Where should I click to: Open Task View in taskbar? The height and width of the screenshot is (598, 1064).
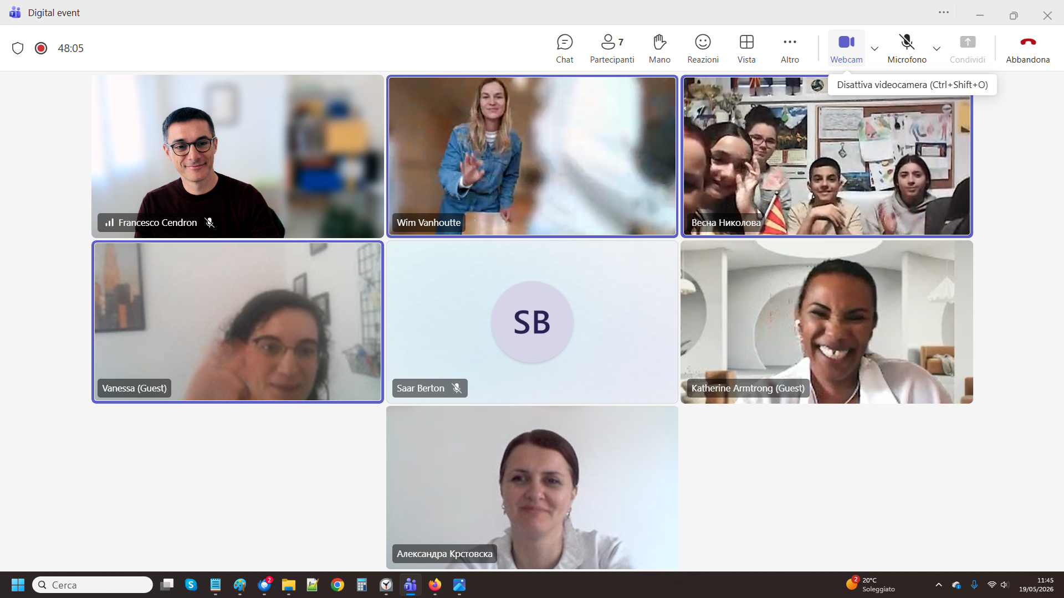[x=167, y=585]
